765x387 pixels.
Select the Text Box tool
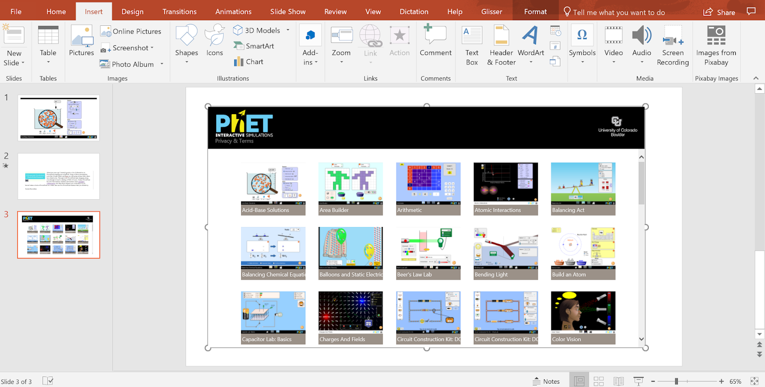pyautogui.click(x=472, y=45)
